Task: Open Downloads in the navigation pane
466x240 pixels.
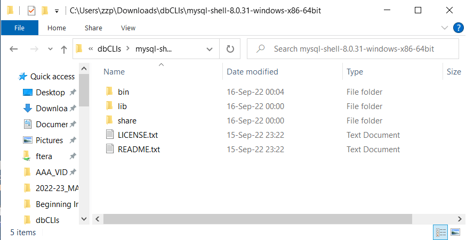Action: [x=51, y=109]
